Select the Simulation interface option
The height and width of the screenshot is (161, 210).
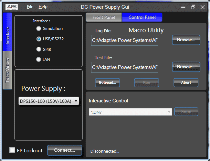[x=39, y=29]
